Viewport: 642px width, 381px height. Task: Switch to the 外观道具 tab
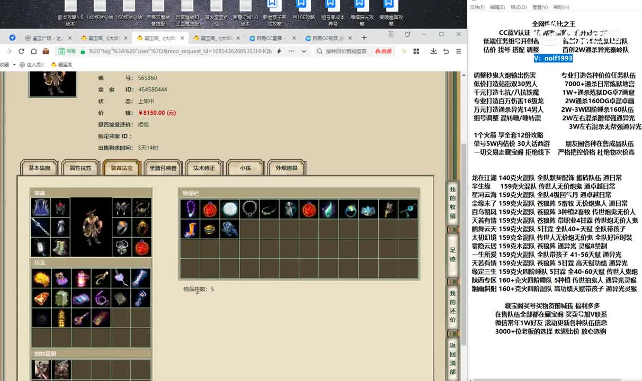(x=287, y=168)
